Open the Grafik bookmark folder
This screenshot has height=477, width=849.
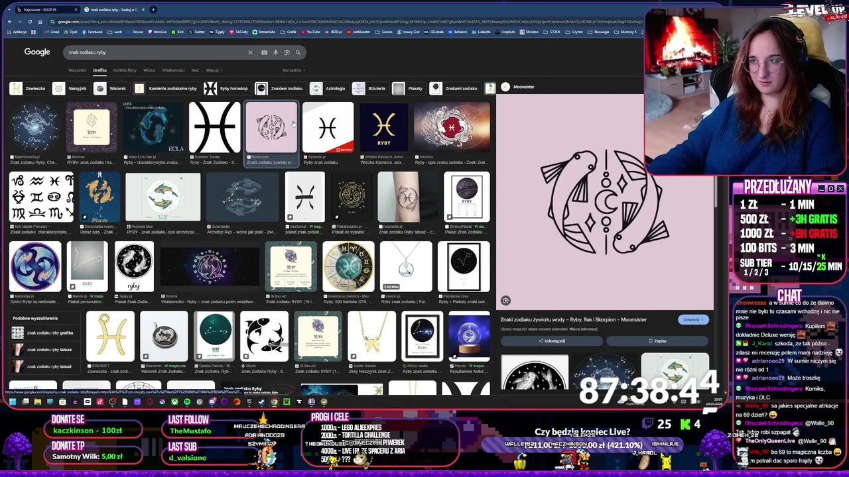pyautogui.click(x=288, y=32)
